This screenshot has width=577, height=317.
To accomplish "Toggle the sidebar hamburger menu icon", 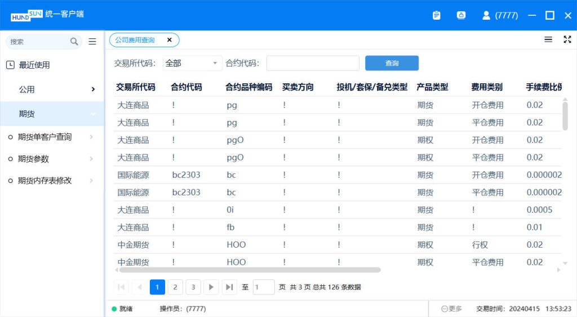I will pyautogui.click(x=92, y=42).
